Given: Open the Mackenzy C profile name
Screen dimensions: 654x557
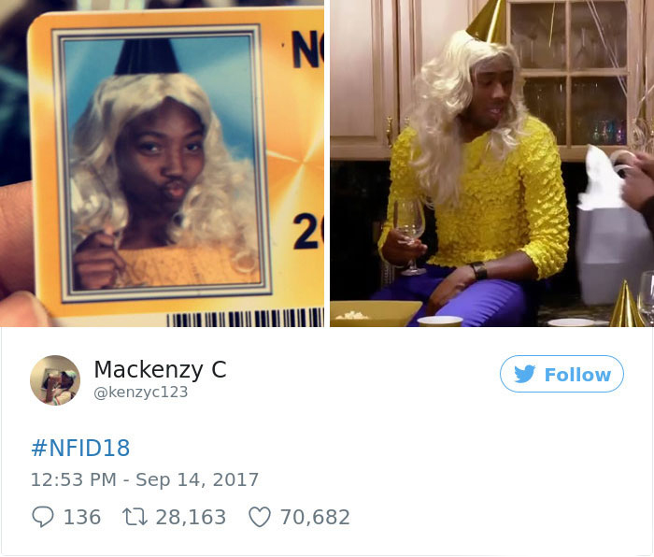Looking at the screenshot, I should (160, 369).
